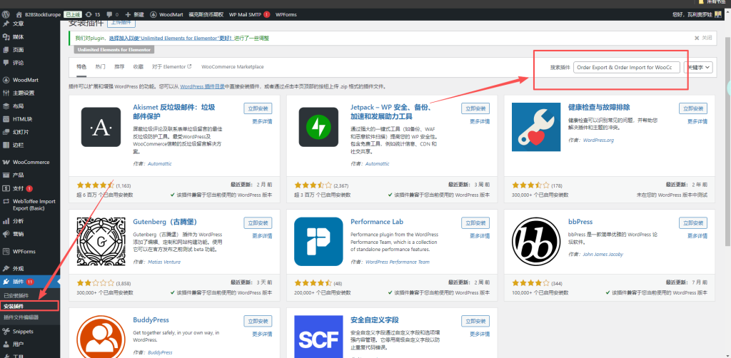The height and width of the screenshot is (358, 731).
Task: Install Akismet with 立即安装 button
Action: click(258, 108)
